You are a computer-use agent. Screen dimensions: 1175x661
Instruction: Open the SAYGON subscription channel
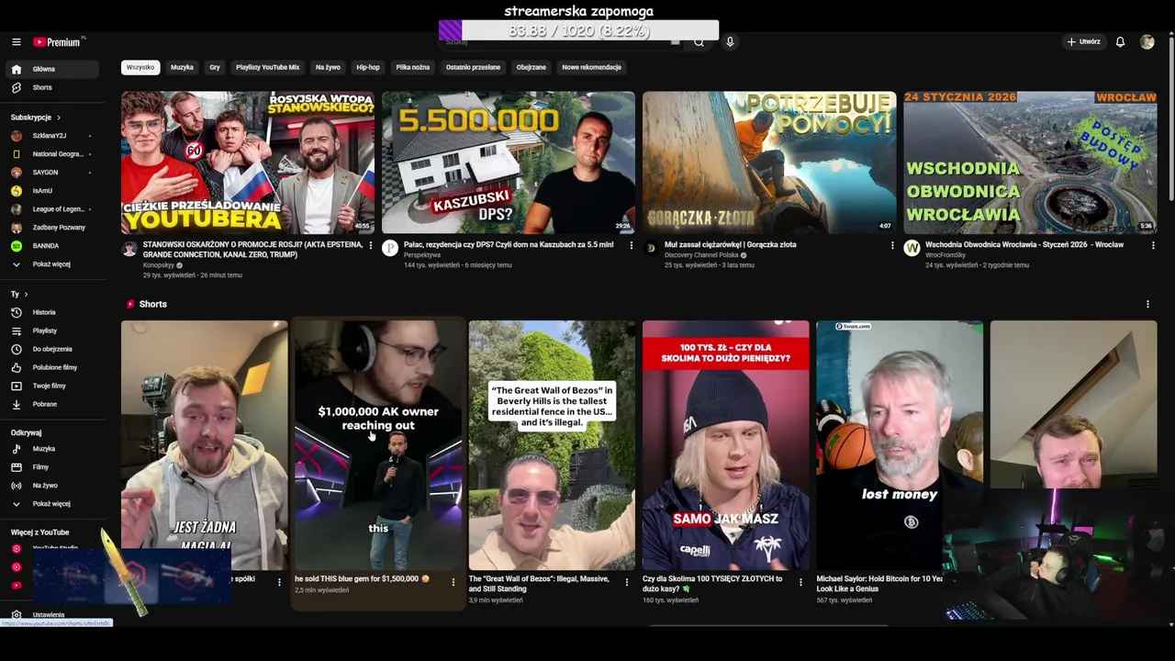coord(51,172)
